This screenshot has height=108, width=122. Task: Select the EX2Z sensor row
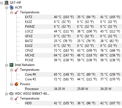(73, 22)
